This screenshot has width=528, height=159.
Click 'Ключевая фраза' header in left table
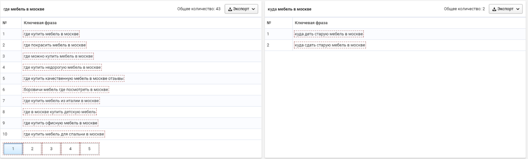(x=40, y=23)
